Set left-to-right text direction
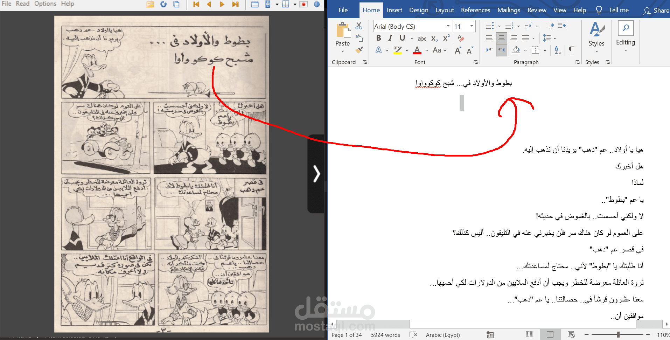This screenshot has height=340, width=670. tap(490, 50)
